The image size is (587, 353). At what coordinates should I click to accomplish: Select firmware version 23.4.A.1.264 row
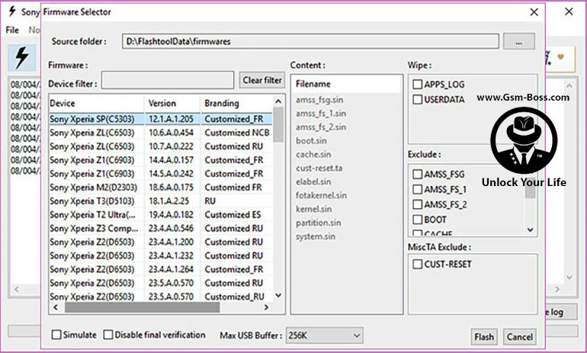pos(161,270)
